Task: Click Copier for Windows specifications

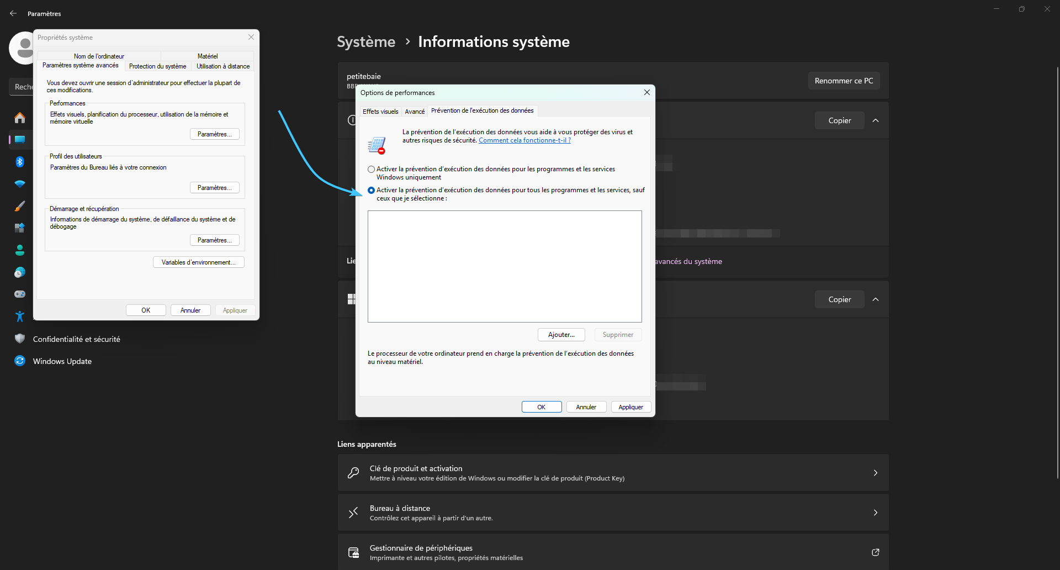Action: coord(840,299)
